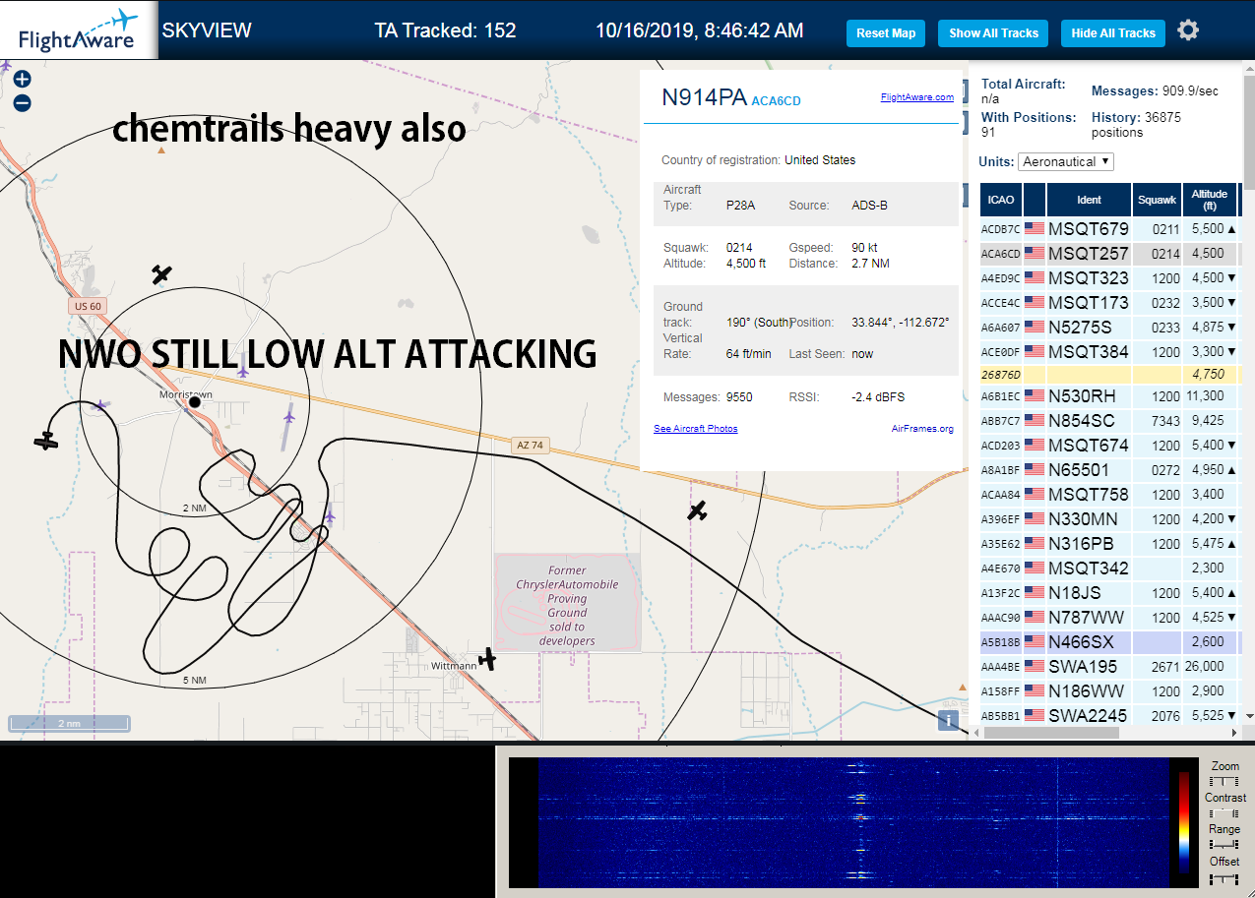Click the table scroll-left arrow

click(976, 733)
